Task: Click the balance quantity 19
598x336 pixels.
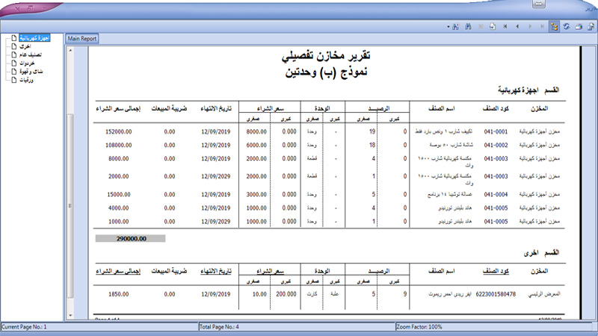Action: coord(372,132)
